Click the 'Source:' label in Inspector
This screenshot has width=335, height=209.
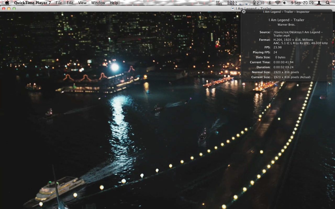point(265,32)
